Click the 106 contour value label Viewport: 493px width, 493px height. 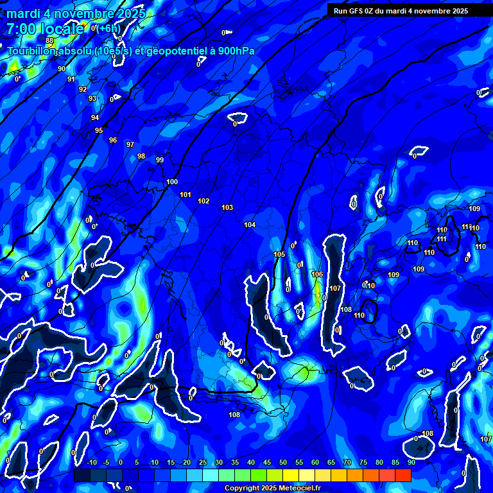click(x=317, y=275)
